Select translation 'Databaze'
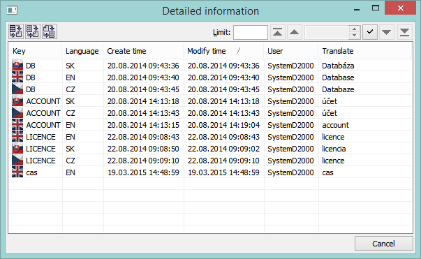 click(338, 89)
